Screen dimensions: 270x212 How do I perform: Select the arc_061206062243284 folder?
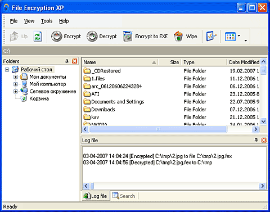click(x=116, y=86)
